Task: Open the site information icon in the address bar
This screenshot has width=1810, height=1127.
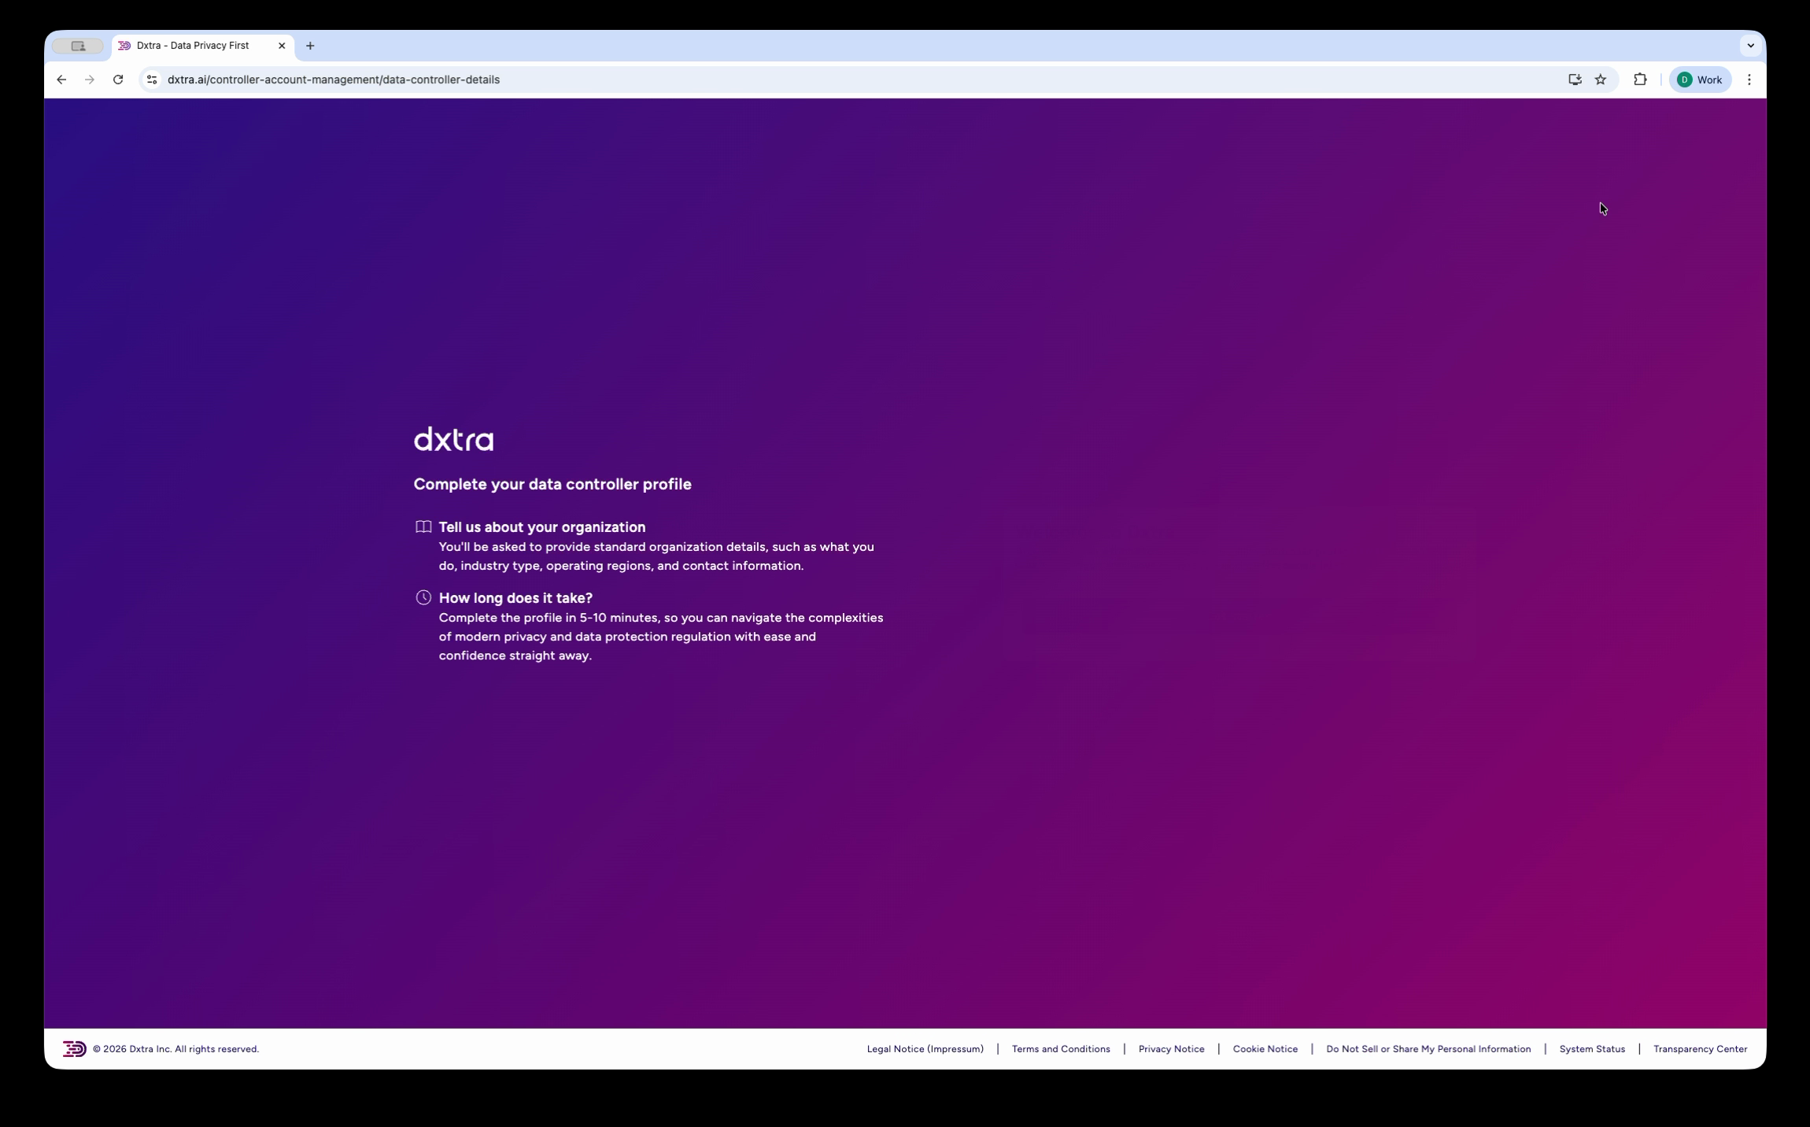Action: click(150, 79)
